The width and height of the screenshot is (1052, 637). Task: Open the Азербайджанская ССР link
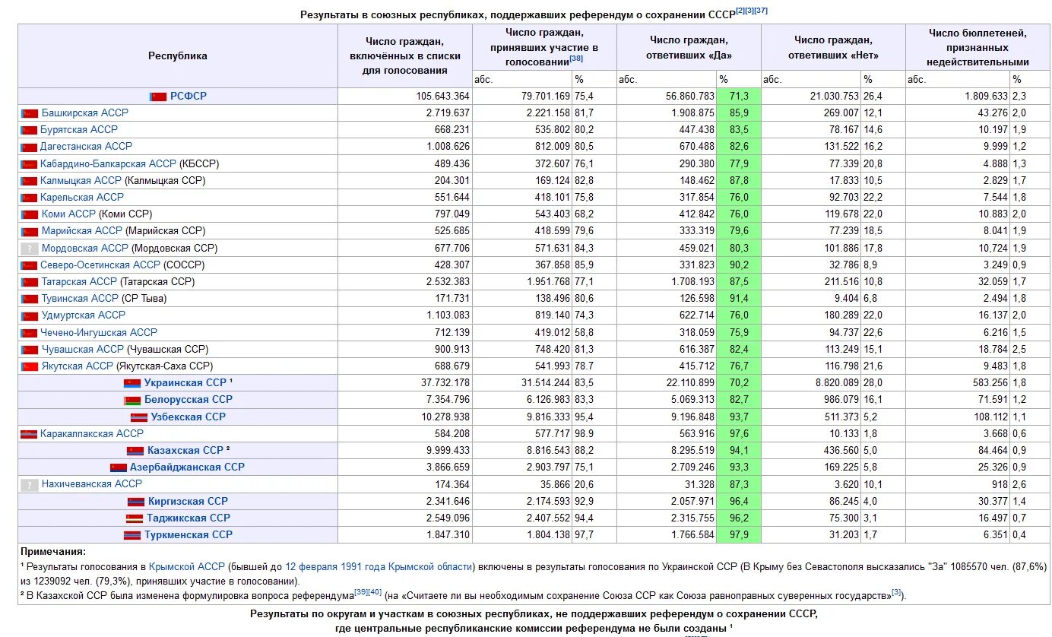click(188, 467)
